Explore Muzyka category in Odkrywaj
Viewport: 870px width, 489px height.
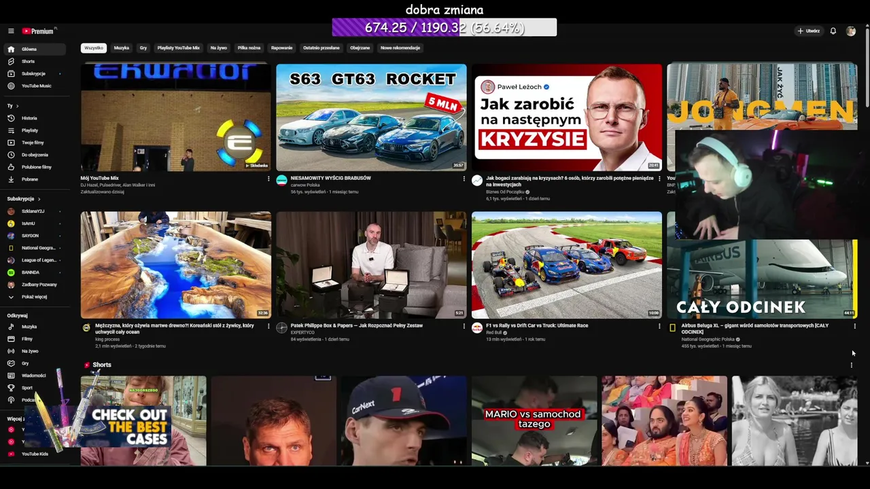(34, 327)
